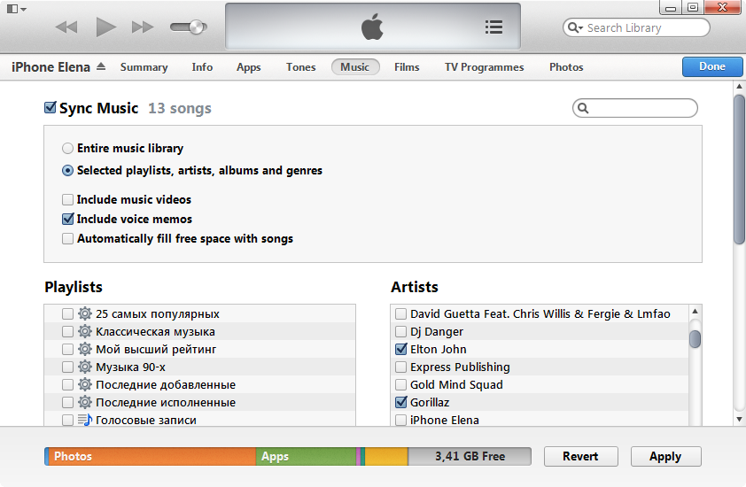Click the rewind previous track button
Image resolution: width=746 pixels, height=487 pixels.
[x=66, y=27]
